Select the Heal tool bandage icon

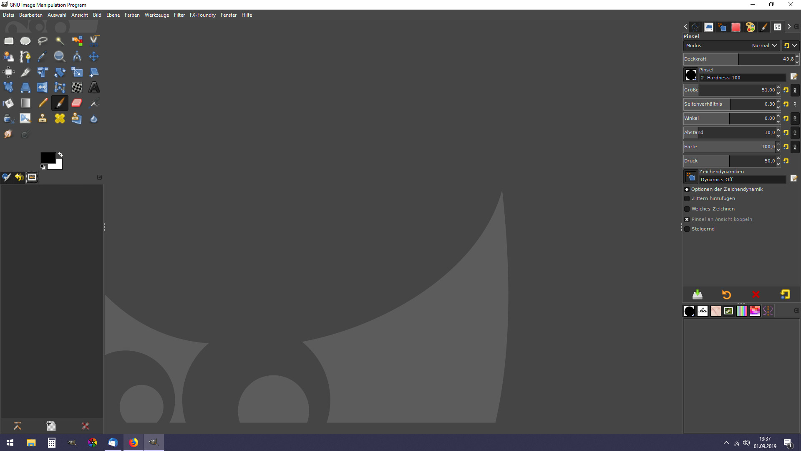(x=60, y=119)
